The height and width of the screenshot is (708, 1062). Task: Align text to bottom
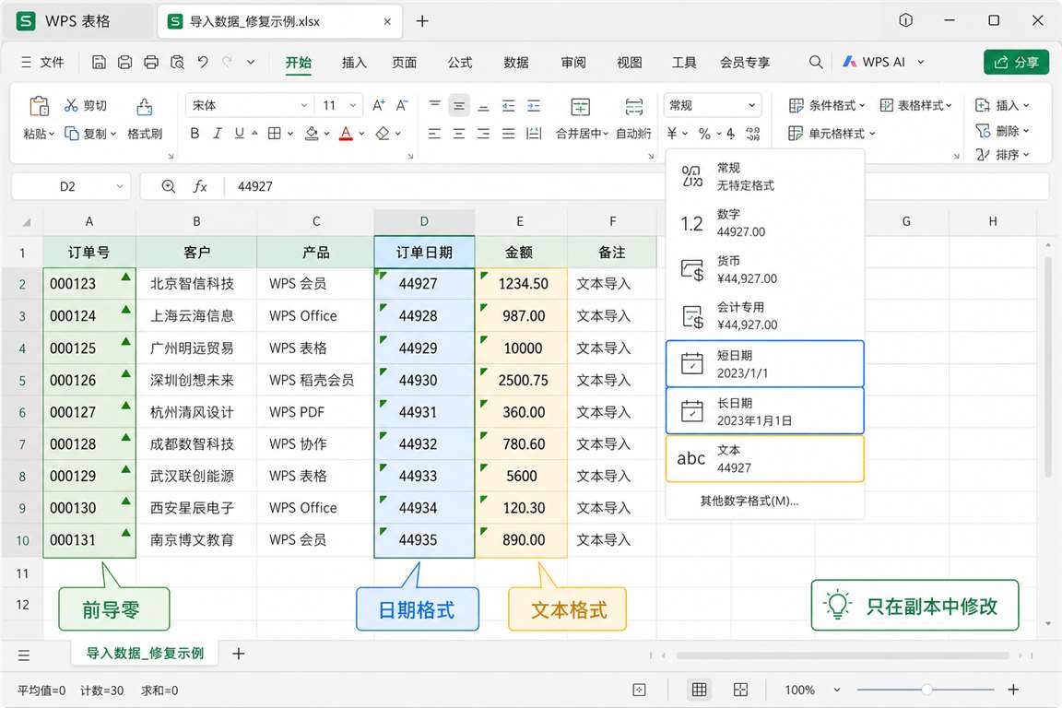[484, 106]
